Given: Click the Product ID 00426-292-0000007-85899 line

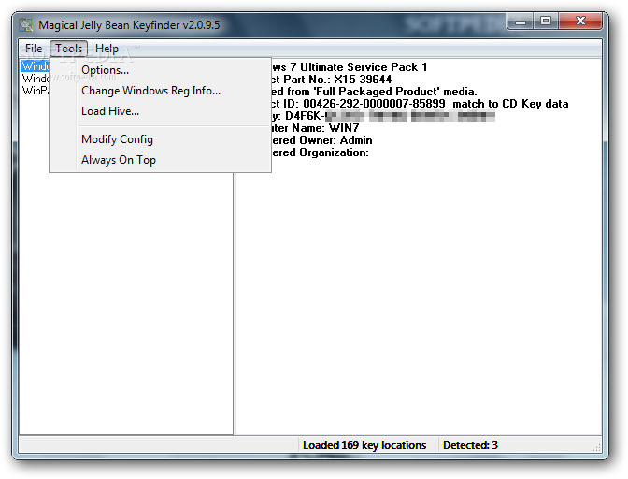Looking at the screenshot, I should click(x=420, y=104).
